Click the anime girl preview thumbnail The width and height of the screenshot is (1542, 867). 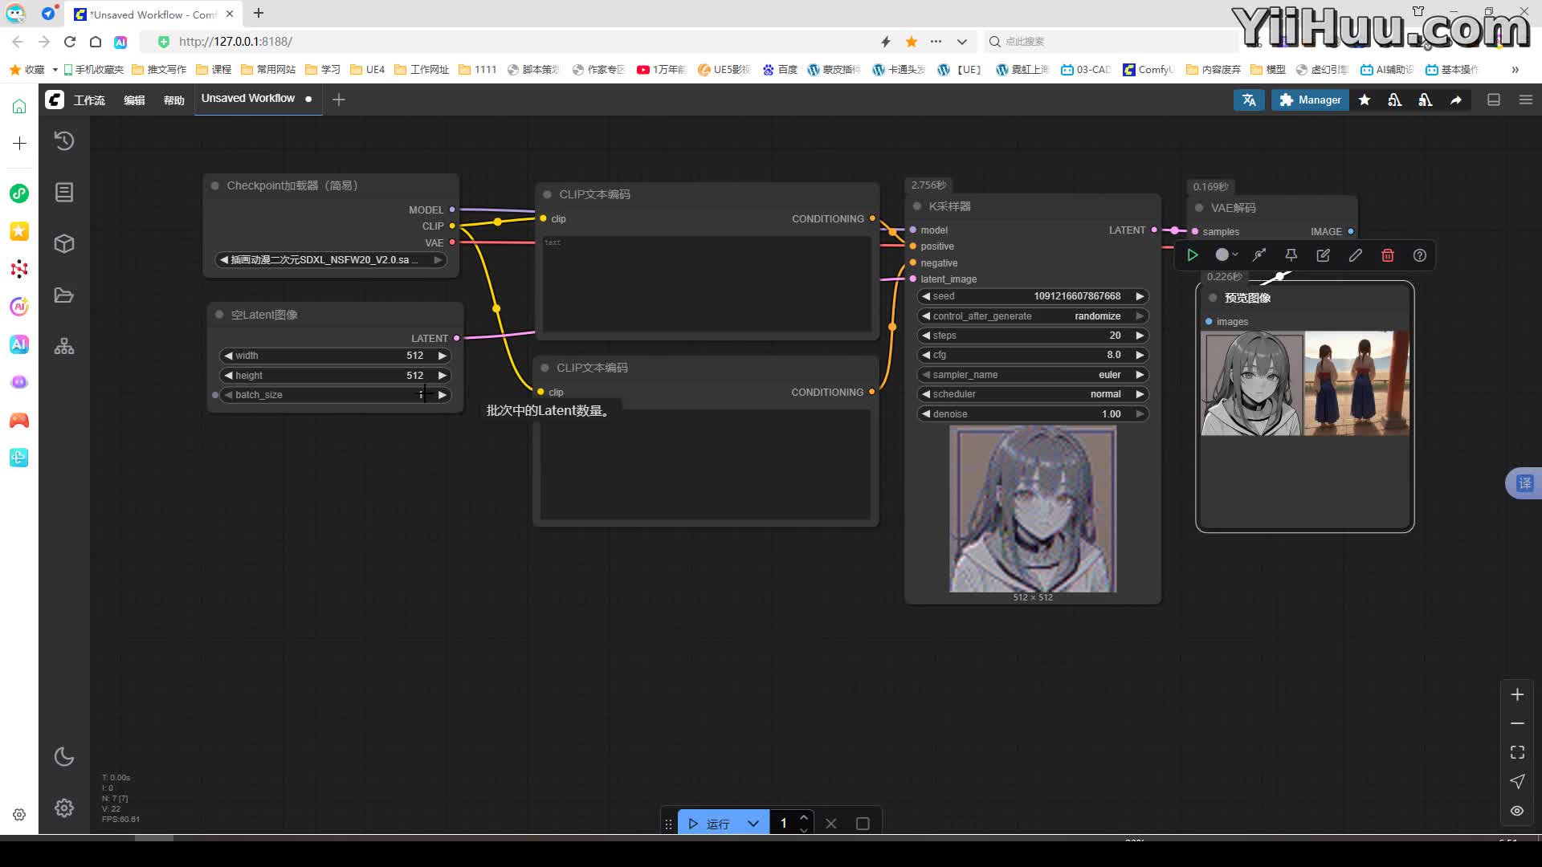point(1251,384)
